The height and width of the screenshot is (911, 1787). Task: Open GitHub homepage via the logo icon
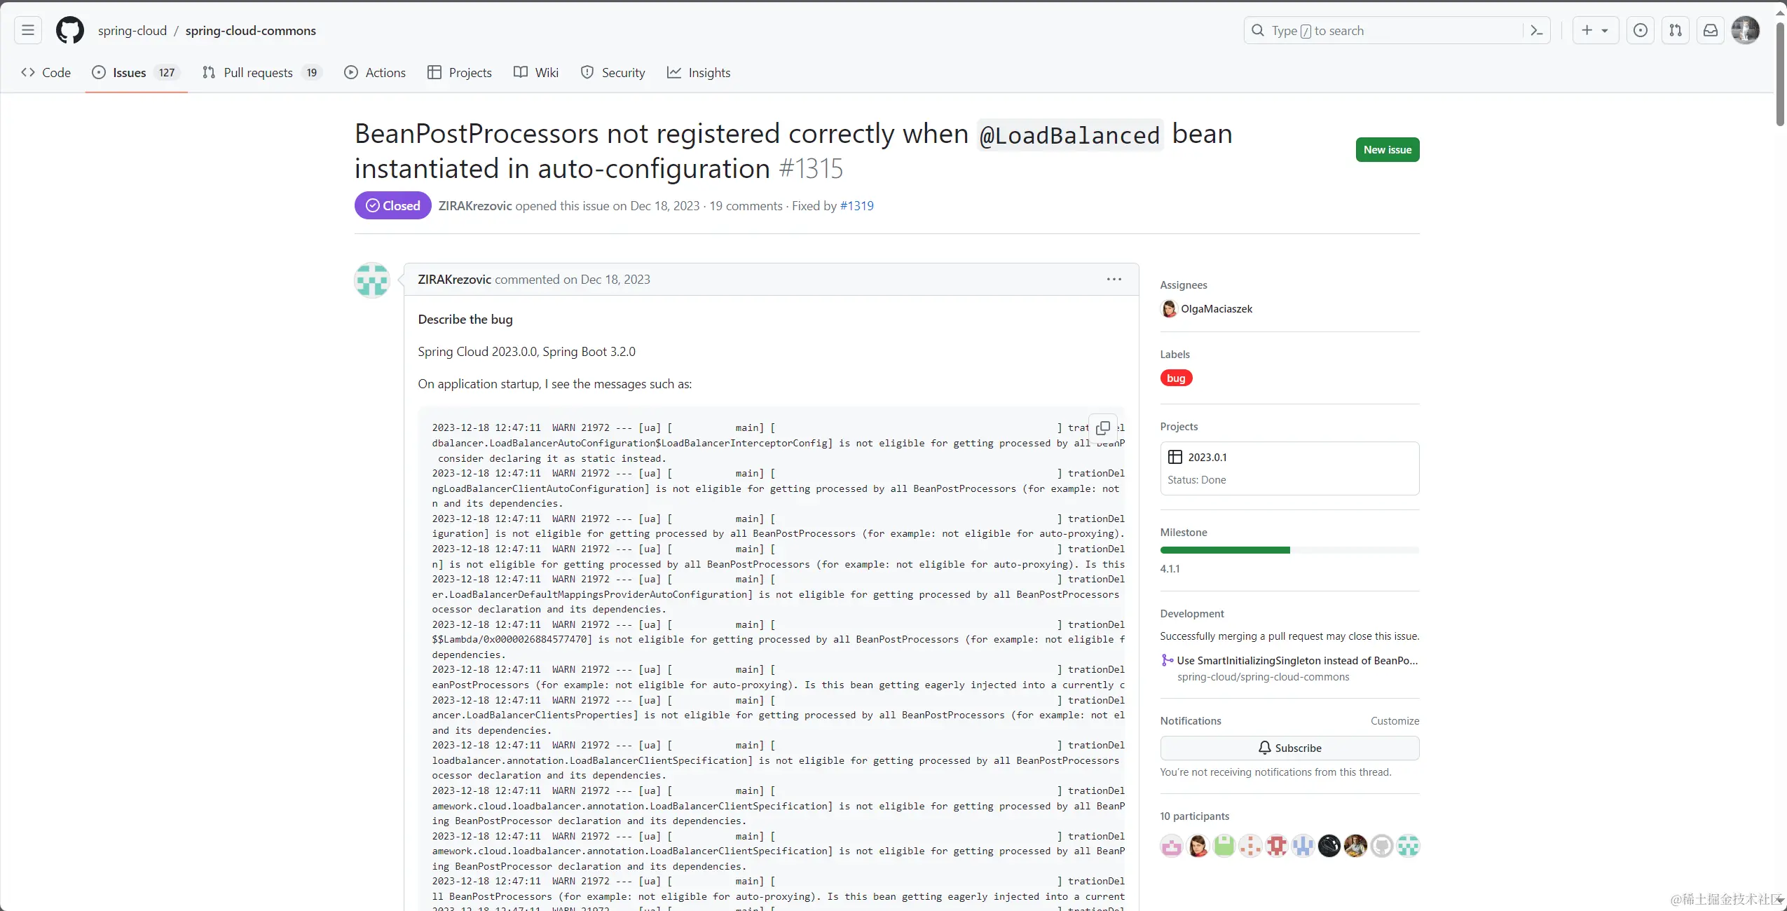(x=69, y=30)
